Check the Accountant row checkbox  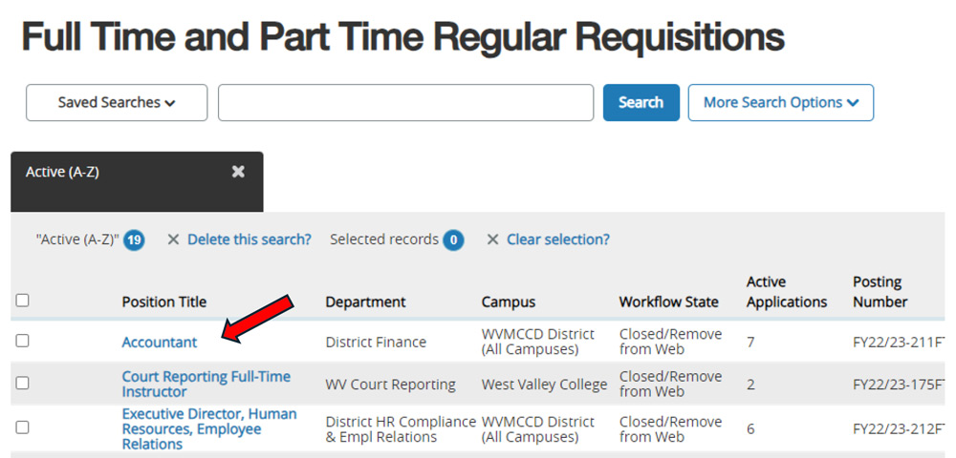tap(23, 341)
